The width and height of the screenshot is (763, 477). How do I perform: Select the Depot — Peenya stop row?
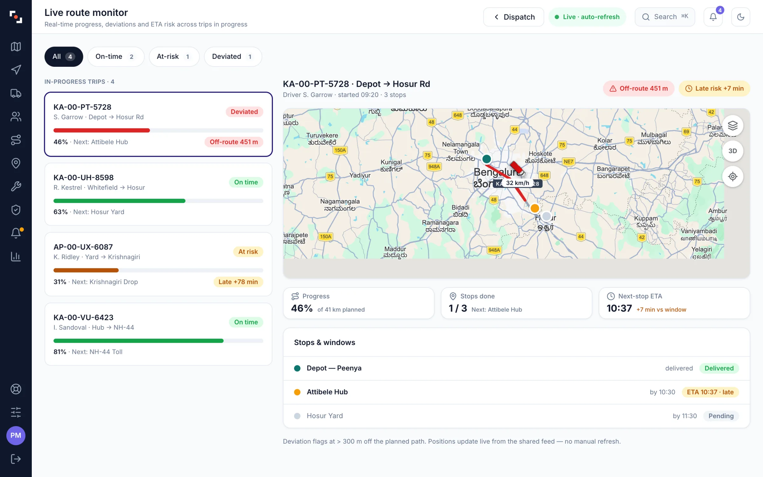click(x=516, y=368)
